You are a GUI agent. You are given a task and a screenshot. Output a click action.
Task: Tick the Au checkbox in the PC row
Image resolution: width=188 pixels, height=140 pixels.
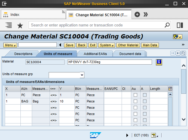(x=135, y=95)
